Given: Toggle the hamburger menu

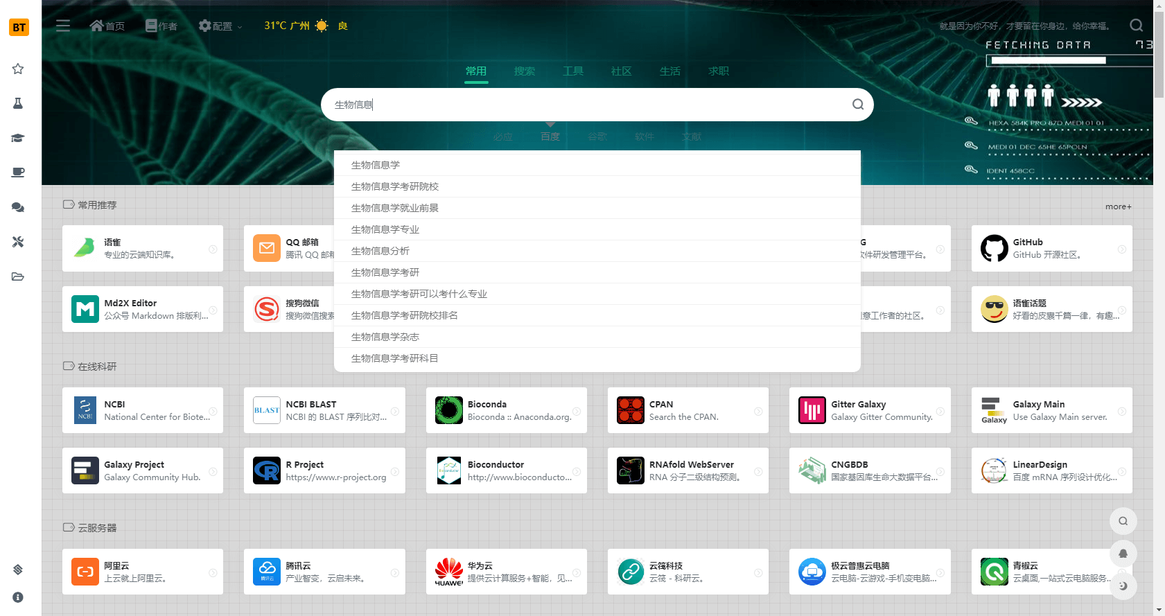Looking at the screenshot, I should [x=63, y=26].
